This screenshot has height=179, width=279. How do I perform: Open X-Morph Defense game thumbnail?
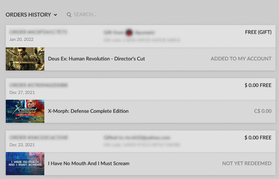coord(25,111)
